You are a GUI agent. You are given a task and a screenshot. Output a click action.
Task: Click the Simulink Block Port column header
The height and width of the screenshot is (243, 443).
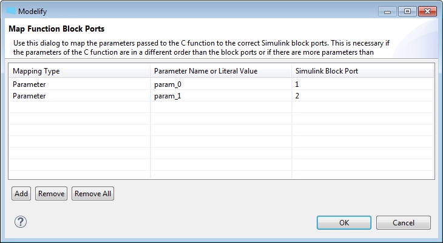tap(362, 70)
